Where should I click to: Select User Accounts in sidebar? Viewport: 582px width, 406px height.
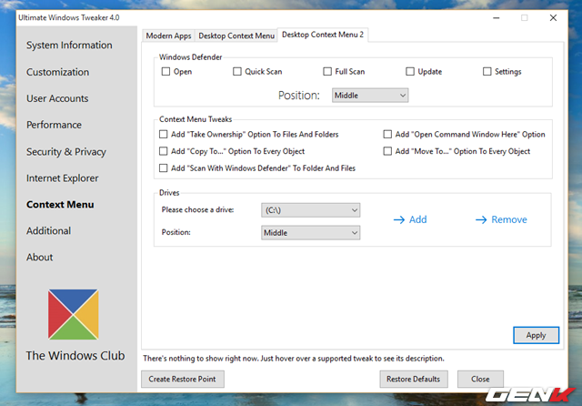(x=57, y=98)
